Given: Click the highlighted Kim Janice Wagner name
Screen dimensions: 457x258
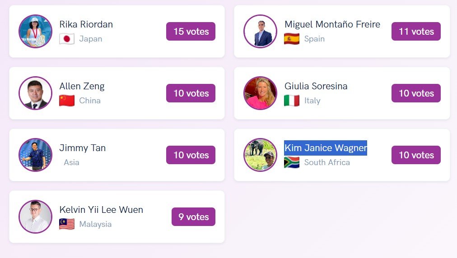Looking at the screenshot, I should (325, 148).
